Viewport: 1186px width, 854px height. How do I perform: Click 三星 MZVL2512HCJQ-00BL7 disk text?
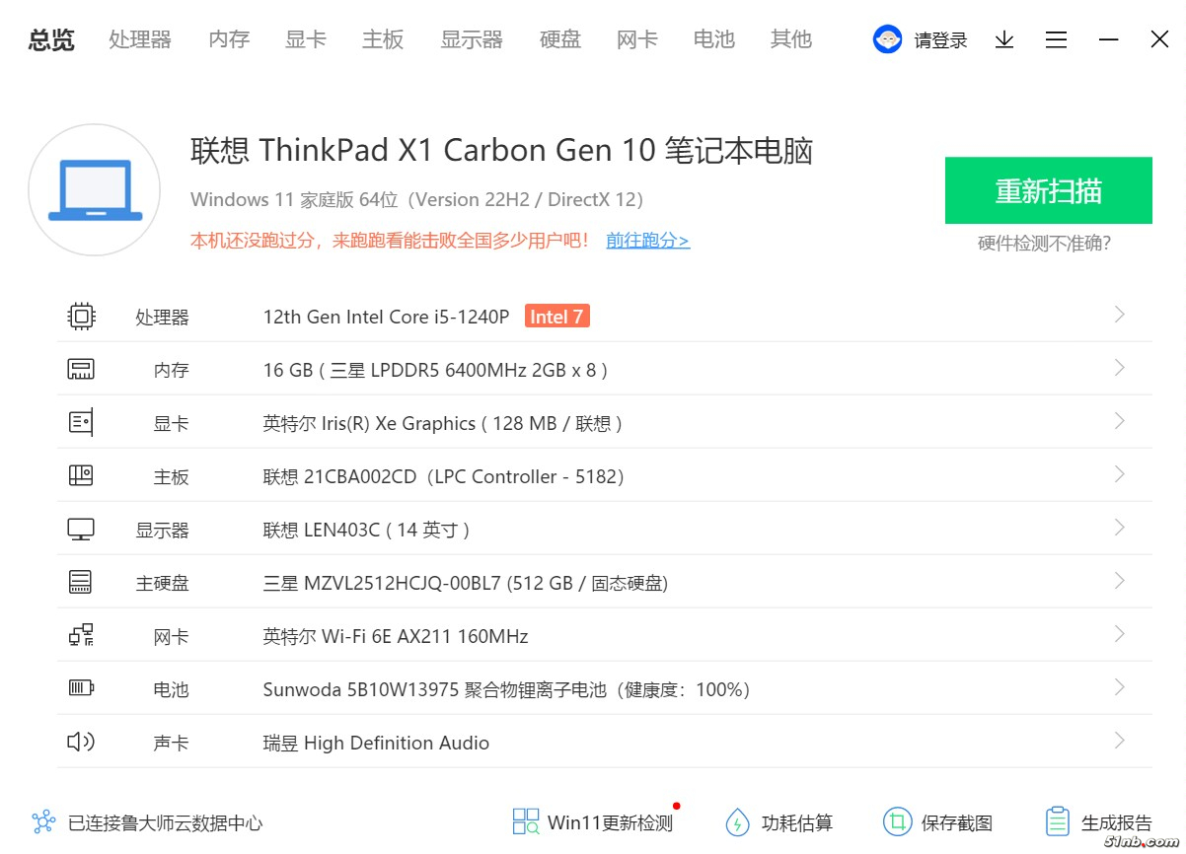(x=466, y=583)
